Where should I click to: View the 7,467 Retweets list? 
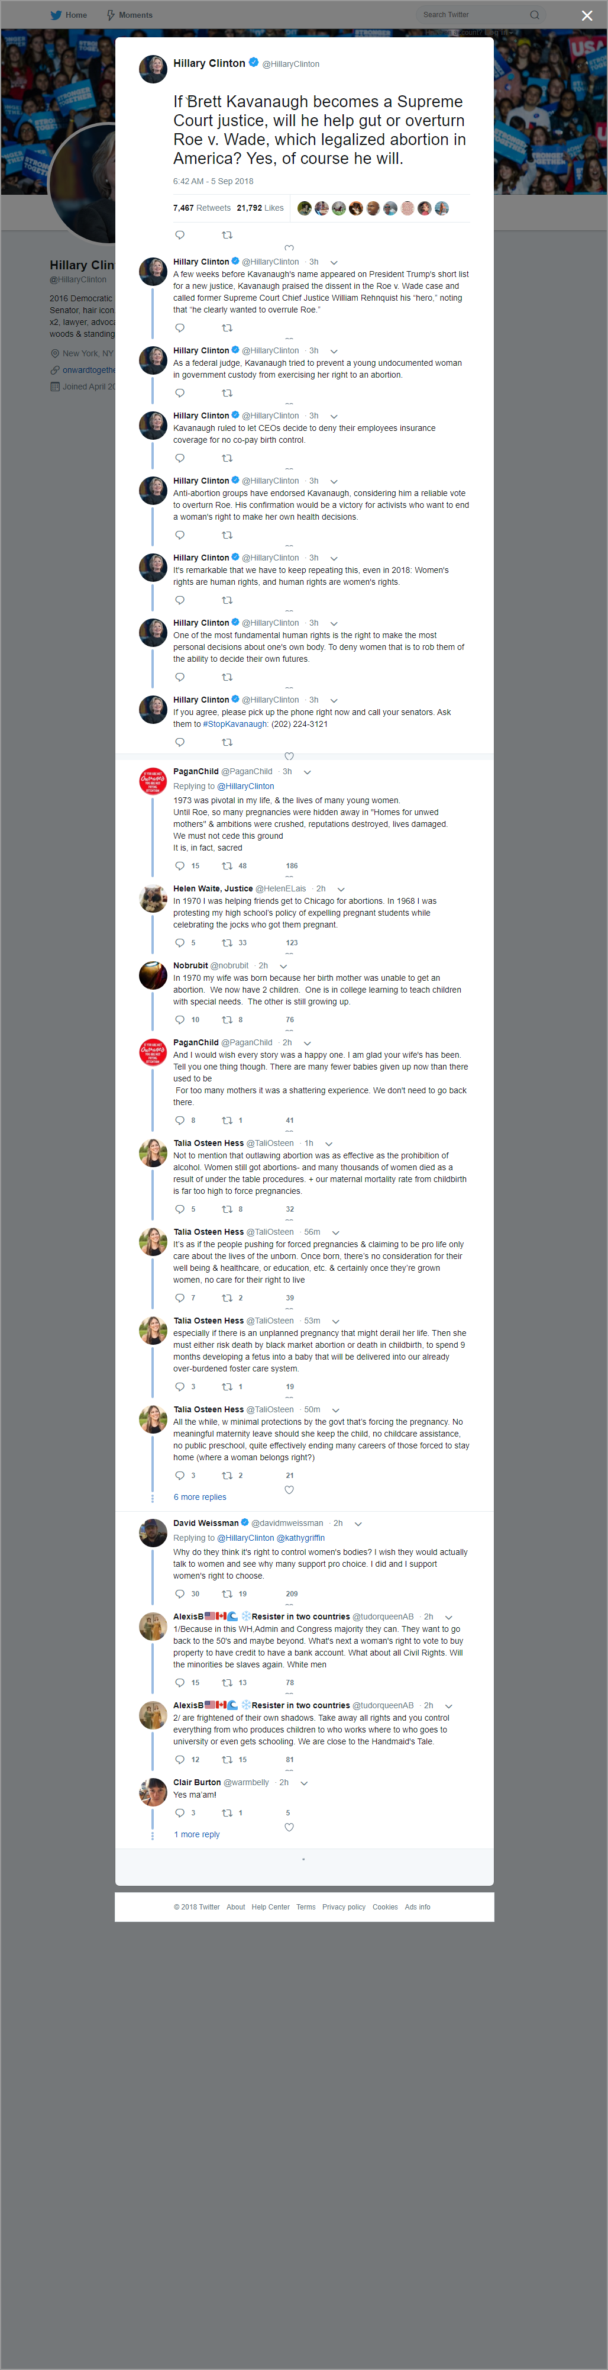tap(202, 208)
